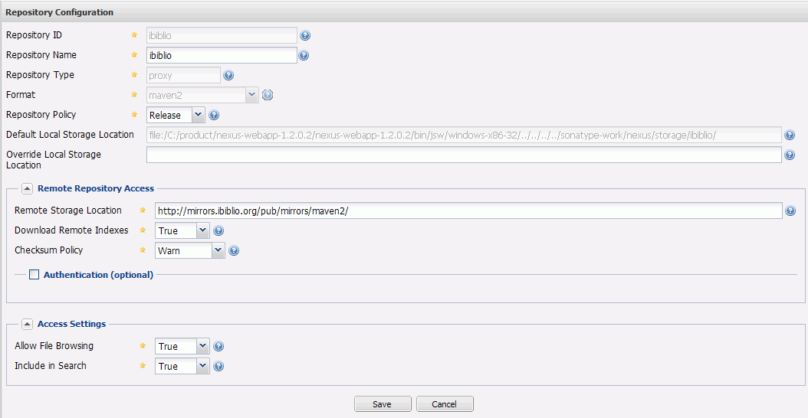This screenshot has width=808, height=418.
Task: Open the Checksum Policy dropdown
Action: point(218,250)
